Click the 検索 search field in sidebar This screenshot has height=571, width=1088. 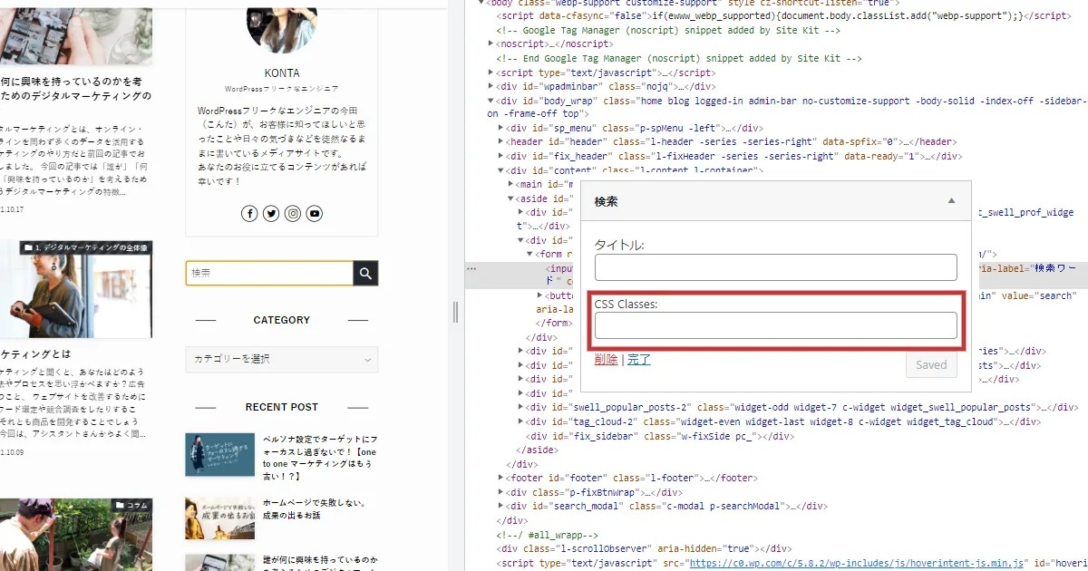coord(269,273)
